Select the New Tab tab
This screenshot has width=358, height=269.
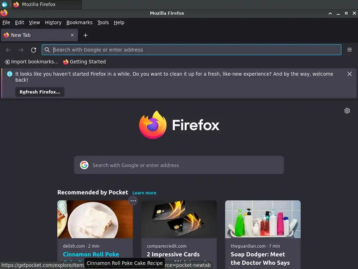[x=39, y=35]
